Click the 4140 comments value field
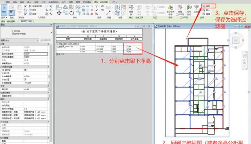 [x=36, y=89]
